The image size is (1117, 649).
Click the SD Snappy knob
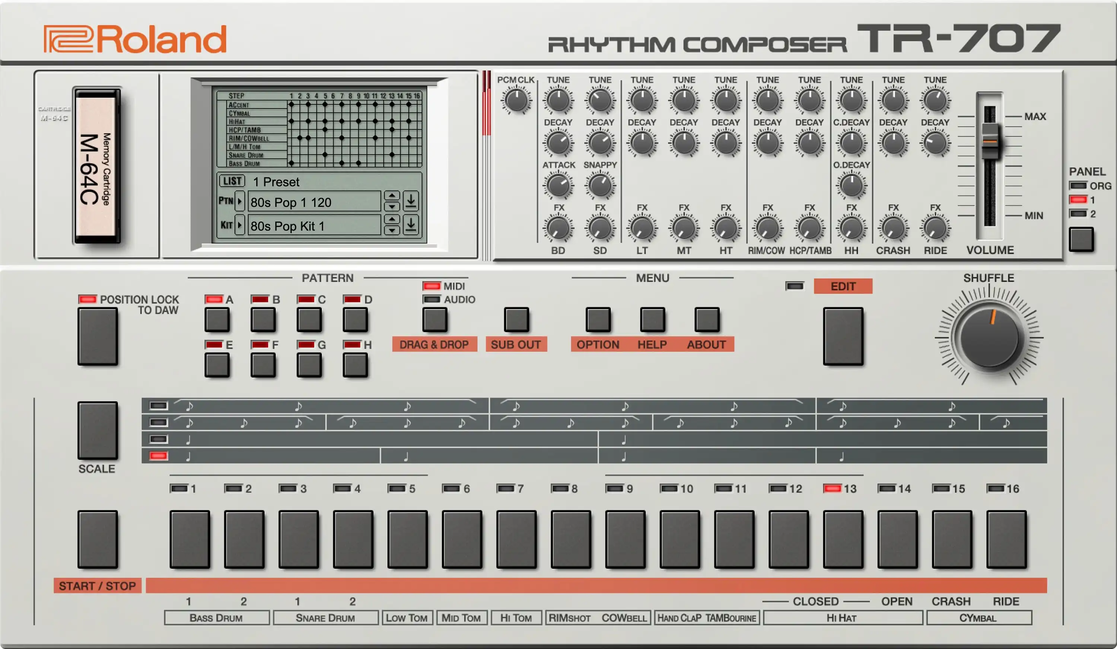(x=600, y=186)
